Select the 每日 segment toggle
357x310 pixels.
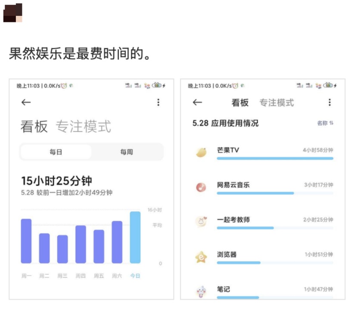click(56, 152)
